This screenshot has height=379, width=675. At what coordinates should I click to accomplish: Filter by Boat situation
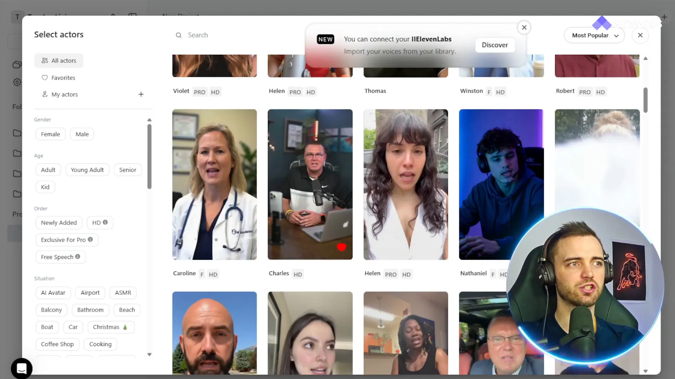coord(47,327)
